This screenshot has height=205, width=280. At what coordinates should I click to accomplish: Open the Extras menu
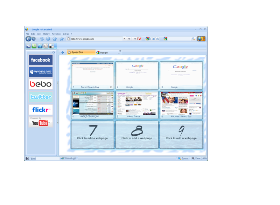pyautogui.click(x=65, y=34)
